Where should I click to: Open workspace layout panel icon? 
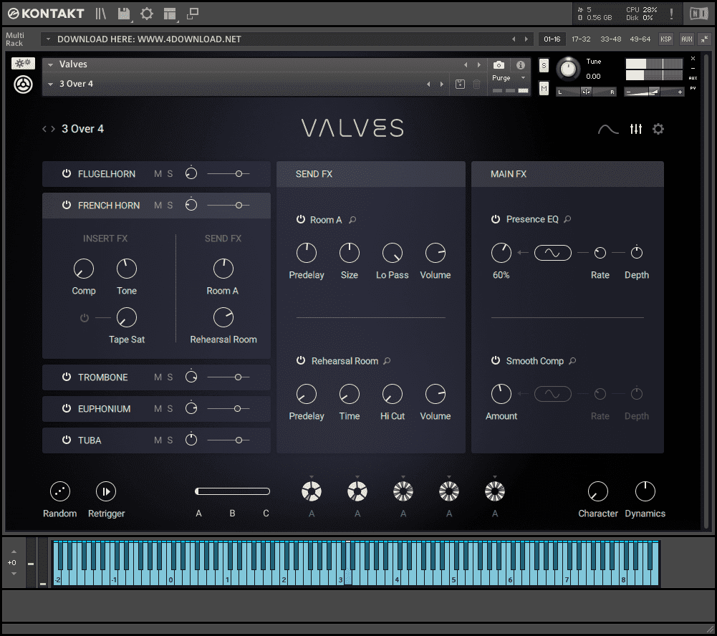coord(170,14)
